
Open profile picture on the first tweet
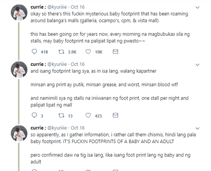point(19,13)
